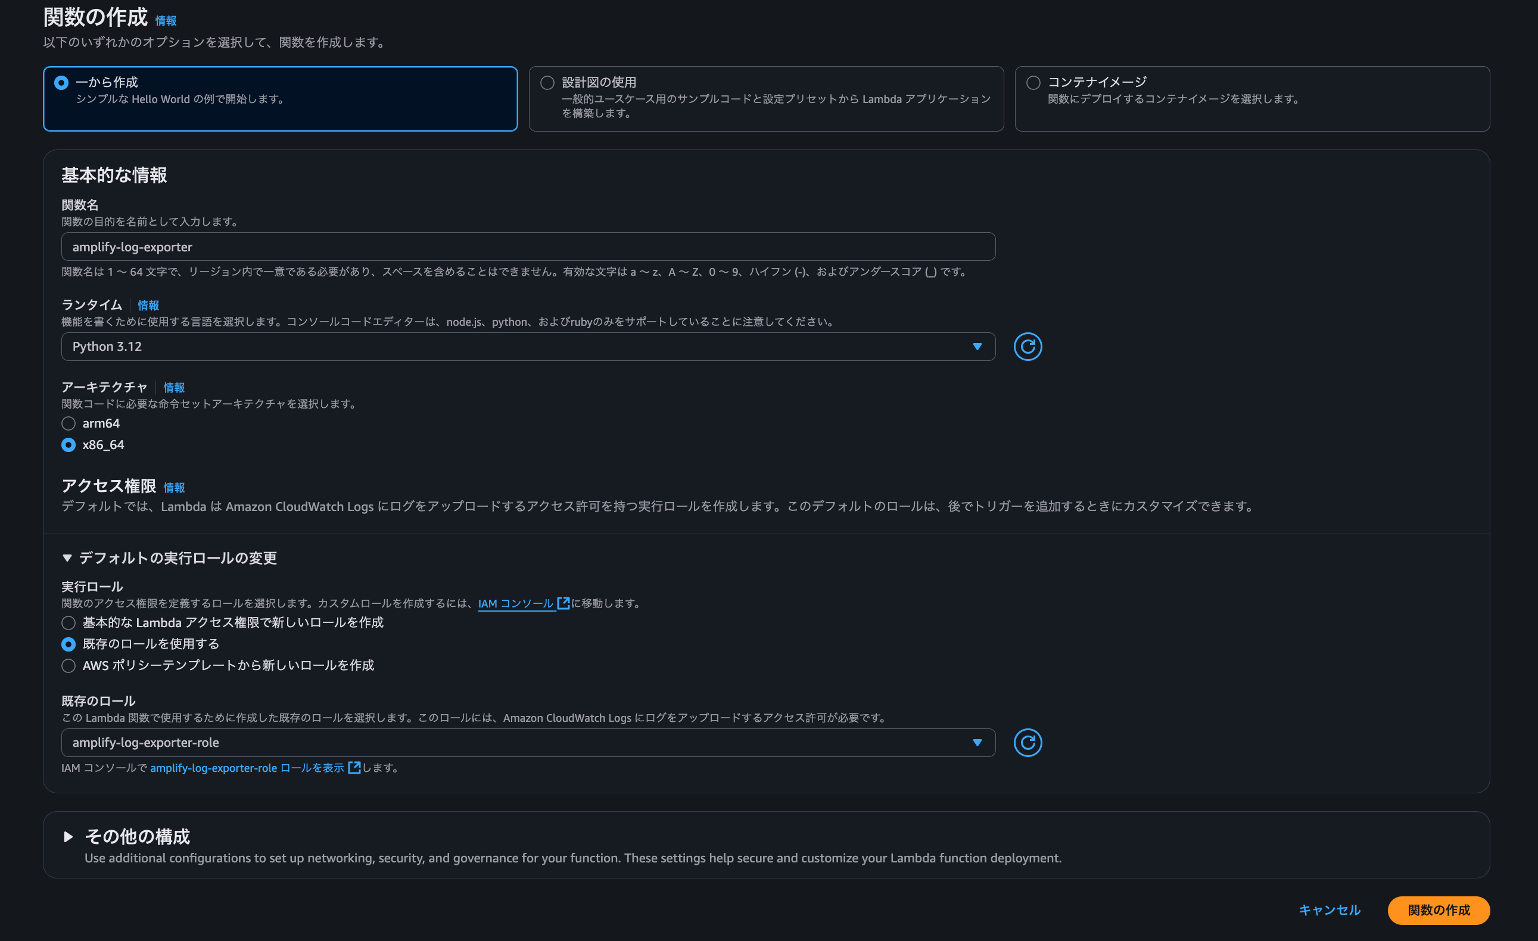Choose 基本的な Lambda アクセス権限で新しいロールを作成
This screenshot has width=1538, height=941.
[69, 623]
